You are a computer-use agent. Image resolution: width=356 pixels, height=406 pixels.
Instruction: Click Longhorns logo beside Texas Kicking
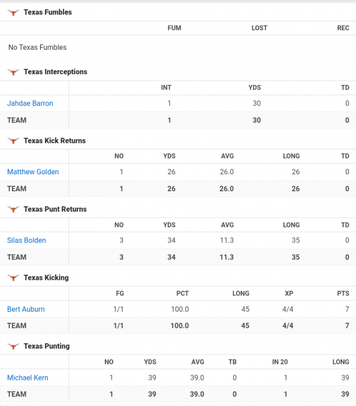pyautogui.click(x=14, y=278)
